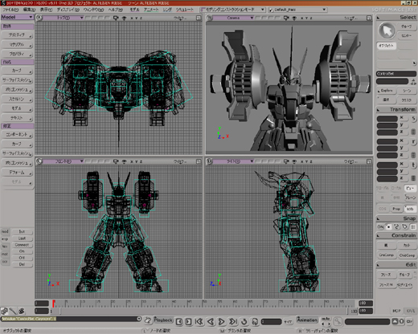The height and width of the screenshot is (334, 418).
Task: Click the デフォーム button
Action: (x=17, y=173)
